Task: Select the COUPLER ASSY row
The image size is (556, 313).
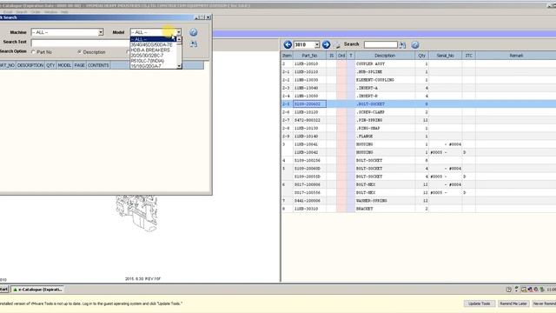Action: 419,63
